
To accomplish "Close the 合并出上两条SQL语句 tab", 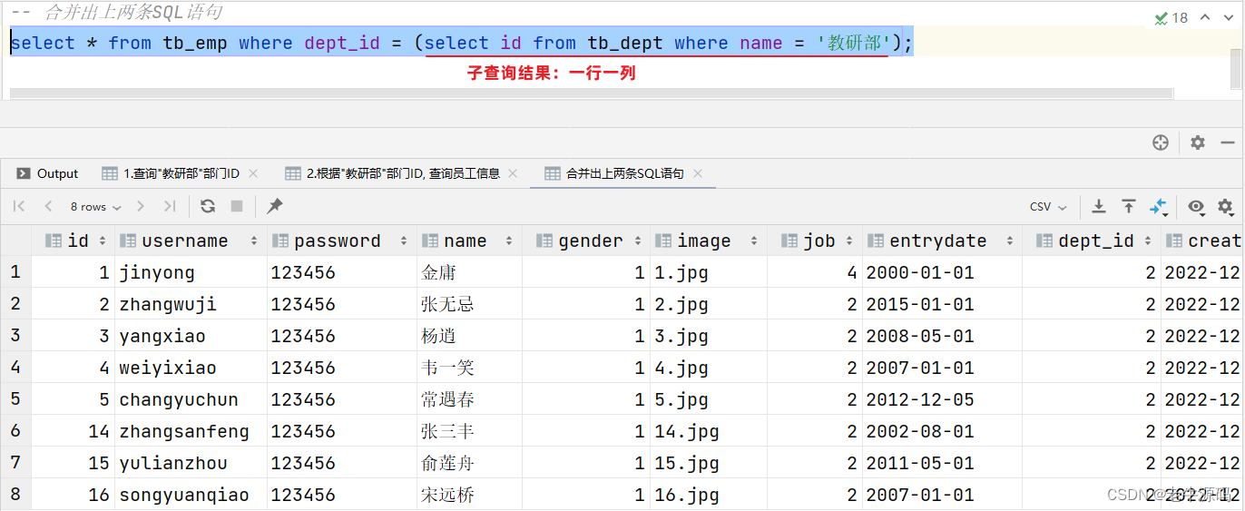I will pyautogui.click(x=698, y=173).
